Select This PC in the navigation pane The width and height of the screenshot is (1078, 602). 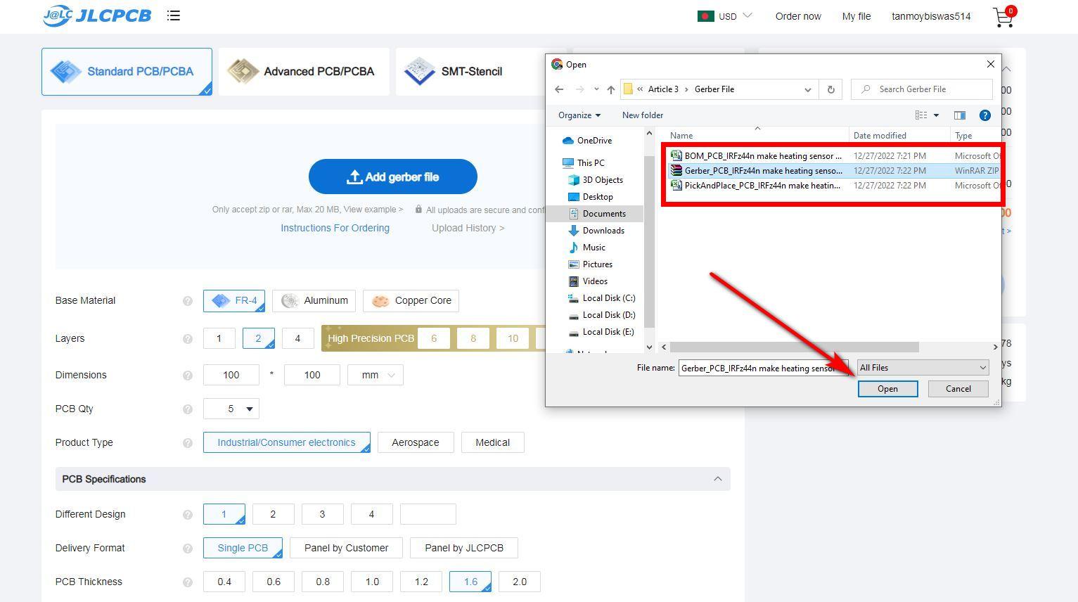click(x=584, y=163)
